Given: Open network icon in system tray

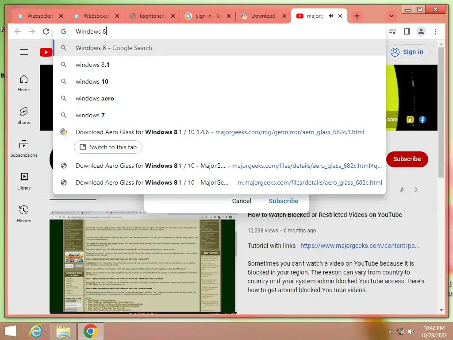Looking at the screenshot, I should pyautogui.click(x=401, y=332).
